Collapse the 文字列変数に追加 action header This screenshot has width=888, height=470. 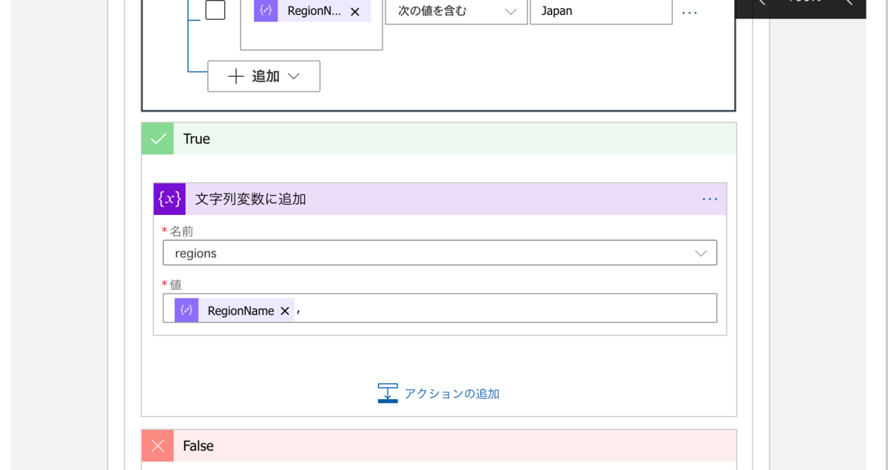pos(440,199)
